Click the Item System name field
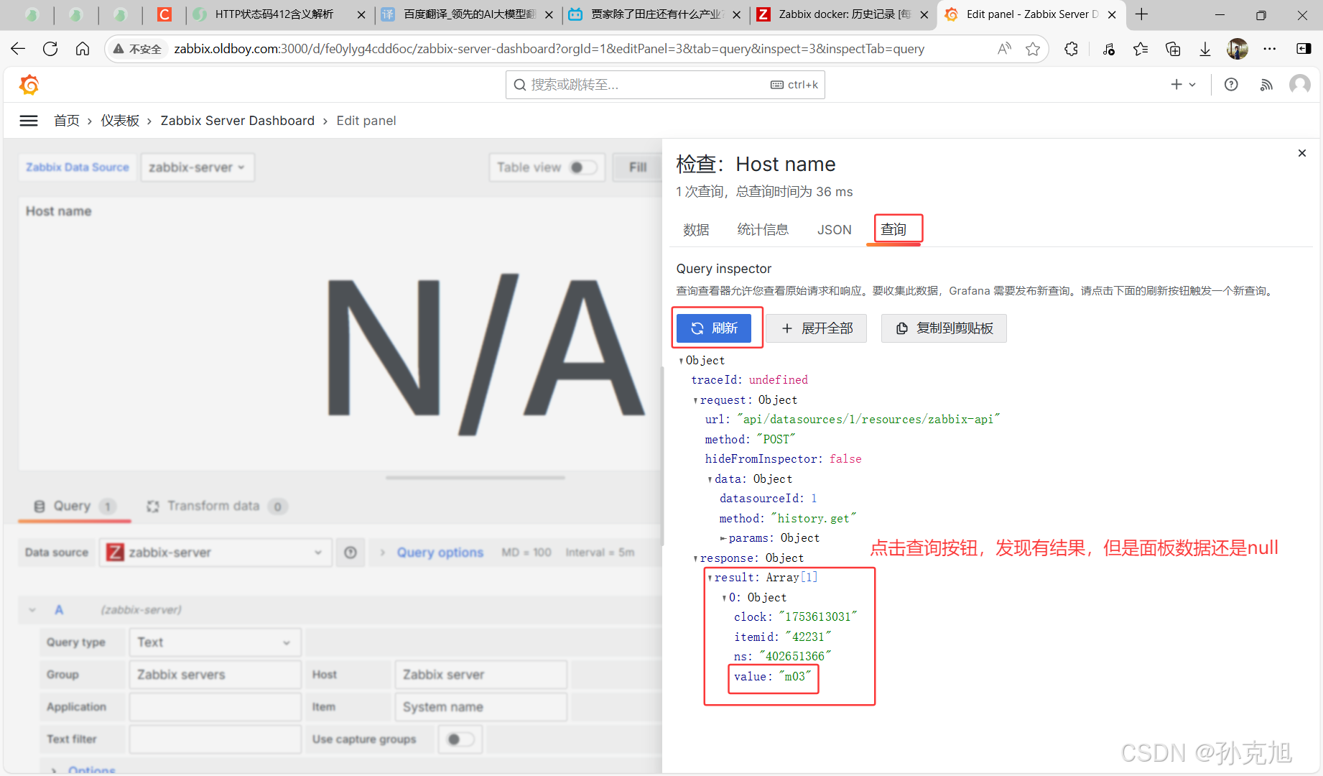This screenshot has width=1323, height=776. tap(481, 707)
